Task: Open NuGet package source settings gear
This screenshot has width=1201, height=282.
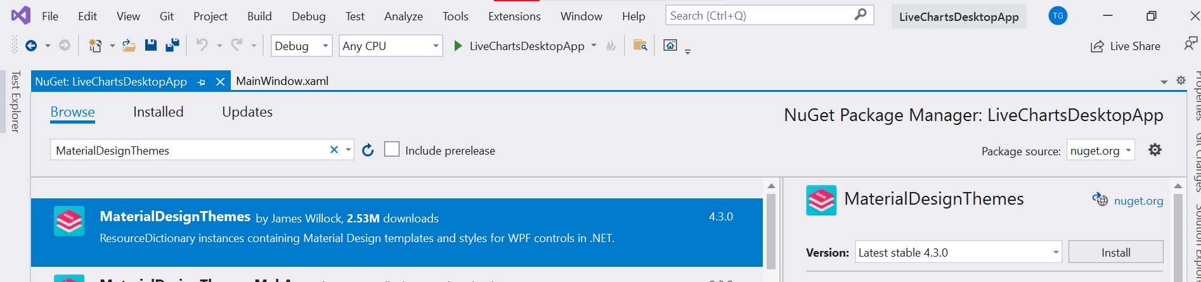Action: coord(1155,150)
